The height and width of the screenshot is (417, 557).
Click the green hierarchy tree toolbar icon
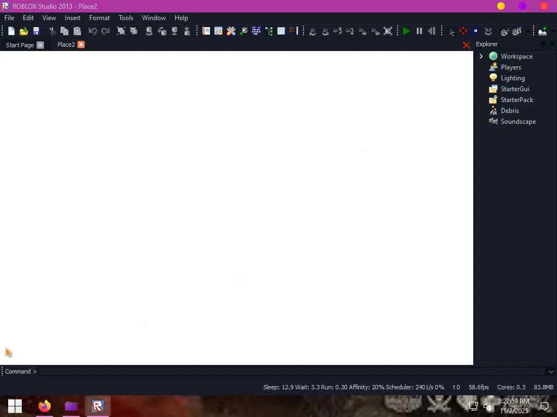click(x=269, y=31)
